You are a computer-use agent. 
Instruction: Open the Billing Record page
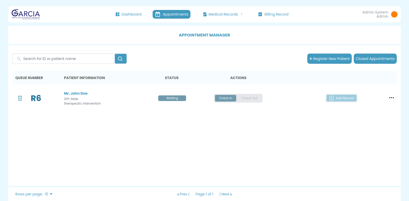pos(273,14)
